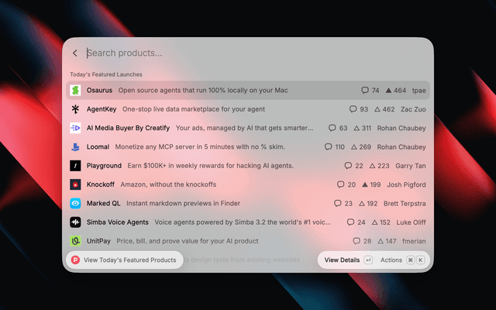This screenshot has height=310, width=496.
Task: Select the Knockoff product name
Action: coord(101,184)
